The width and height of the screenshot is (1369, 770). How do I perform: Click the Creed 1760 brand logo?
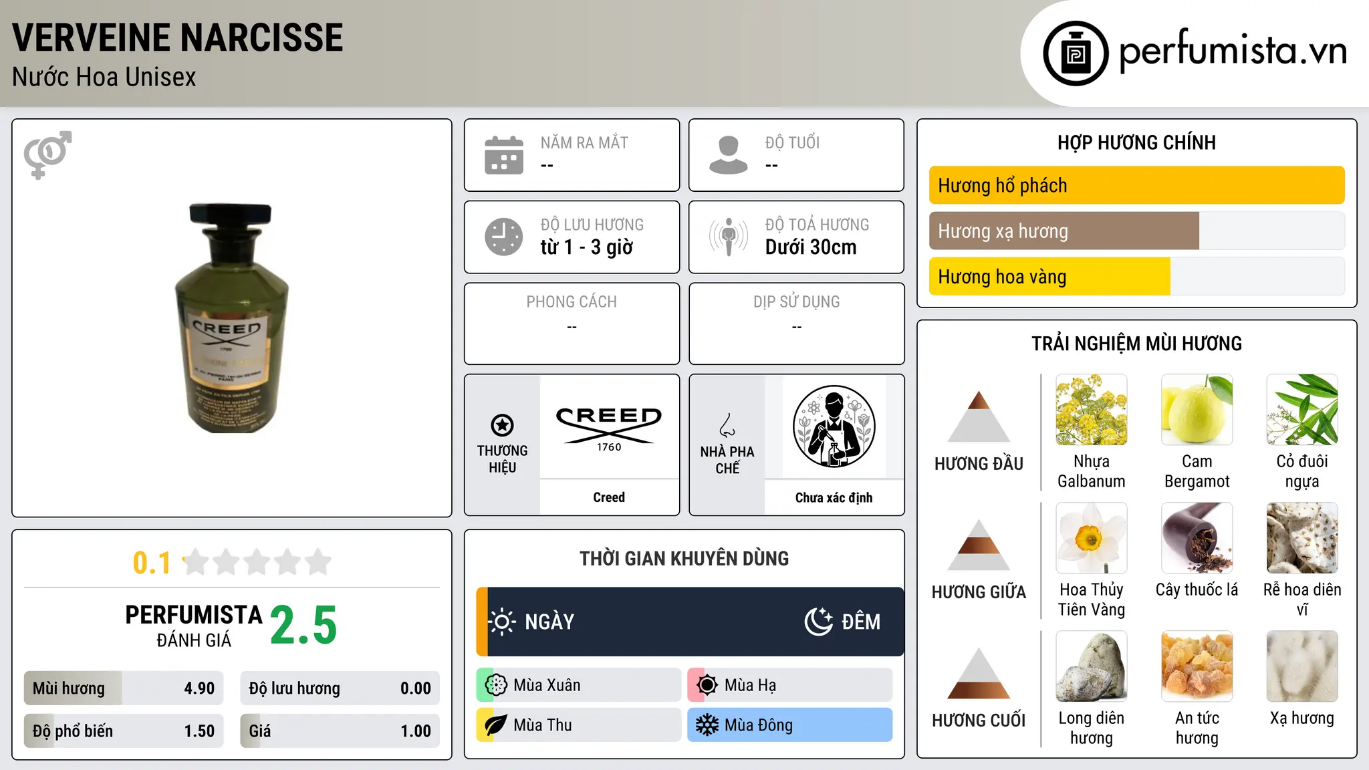pos(609,428)
